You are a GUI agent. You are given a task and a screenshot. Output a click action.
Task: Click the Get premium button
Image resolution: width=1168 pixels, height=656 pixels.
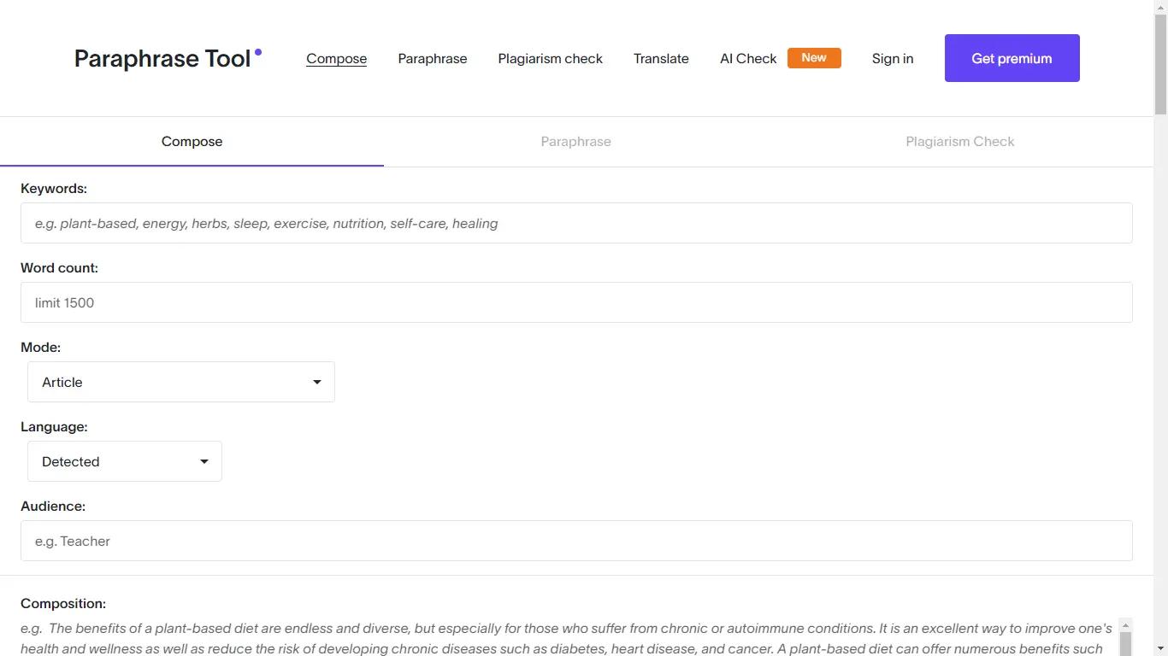(x=1012, y=58)
